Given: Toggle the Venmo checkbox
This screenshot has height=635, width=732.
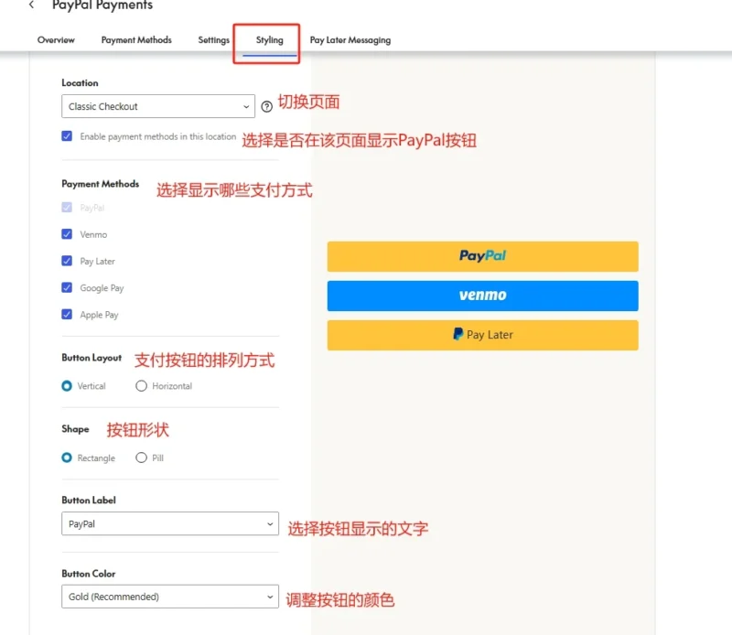Looking at the screenshot, I should click(x=67, y=234).
